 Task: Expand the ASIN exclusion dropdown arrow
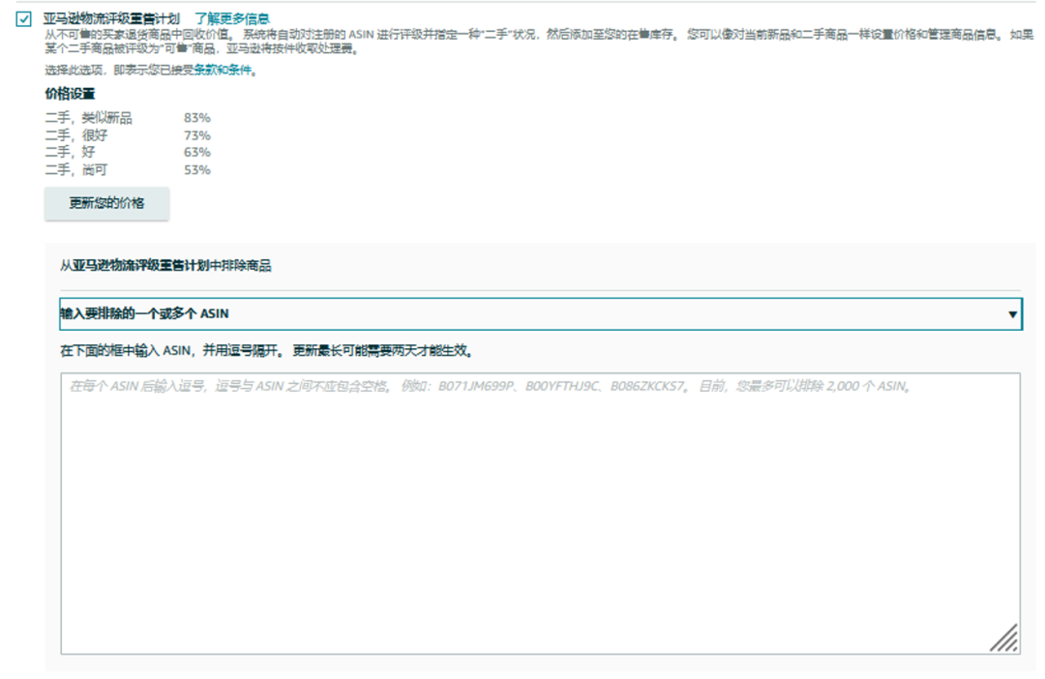coord(1012,314)
